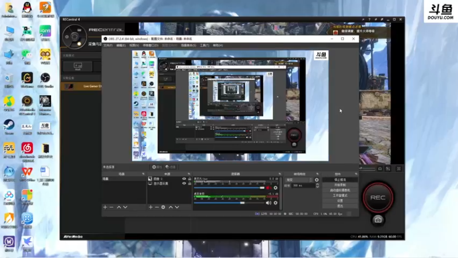Adjust transition duration stepper arrows
458x258 pixels.
coord(317,185)
